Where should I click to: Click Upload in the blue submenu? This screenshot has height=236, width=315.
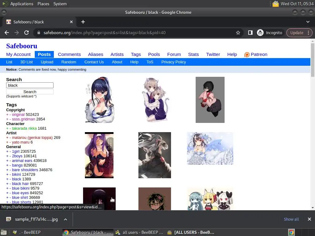click(x=47, y=62)
